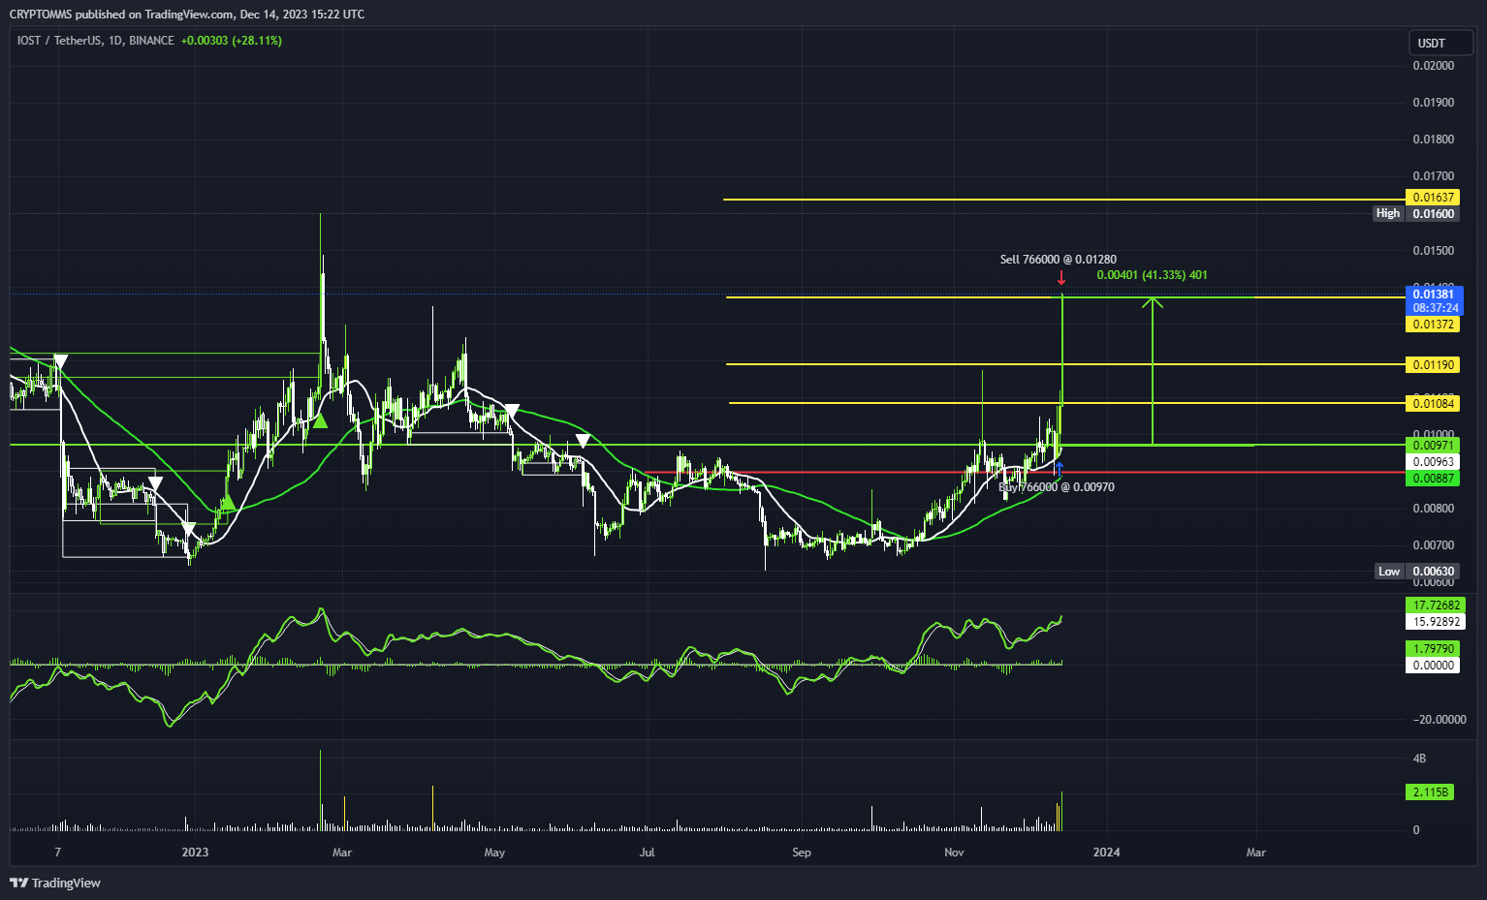Click the Buy 766000 @ 0.00970 label
The width and height of the screenshot is (1487, 900).
click(x=1057, y=487)
